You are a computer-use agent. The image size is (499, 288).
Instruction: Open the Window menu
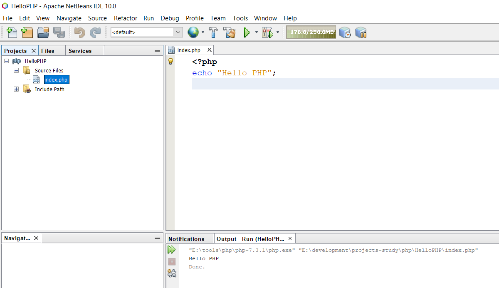[x=265, y=18]
